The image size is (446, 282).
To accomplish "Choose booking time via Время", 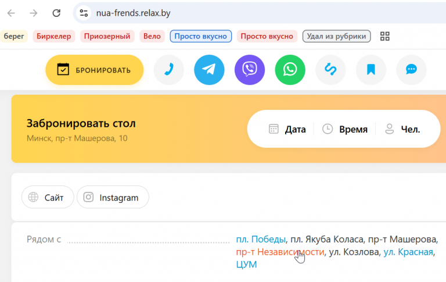I will (345, 129).
